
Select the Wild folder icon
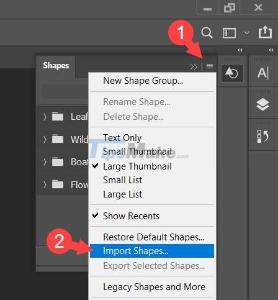[58, 139]
